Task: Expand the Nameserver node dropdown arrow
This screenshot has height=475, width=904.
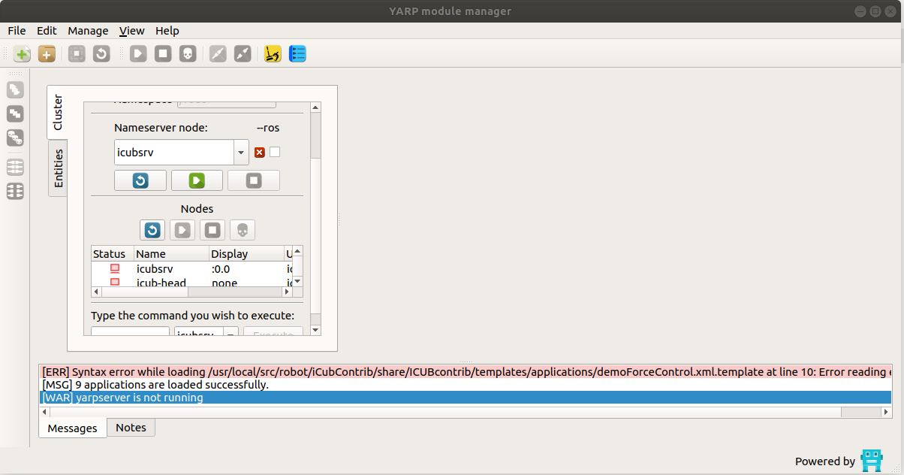Action: [241, 153]
